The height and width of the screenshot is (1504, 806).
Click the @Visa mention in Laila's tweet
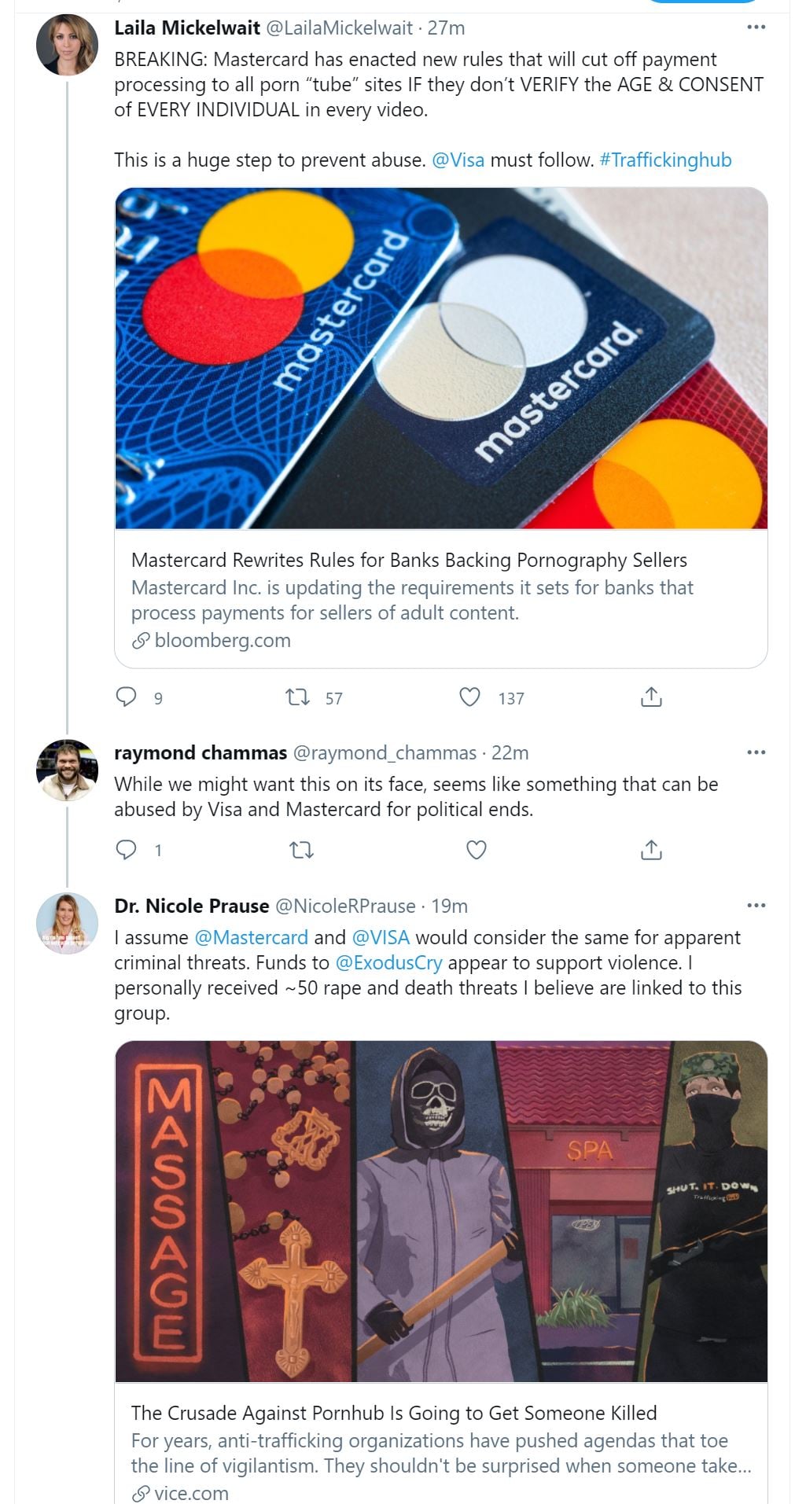click(458, 160)
